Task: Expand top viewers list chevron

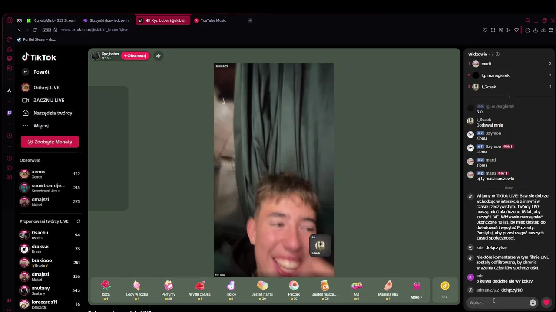Action: tap(510, 97)
